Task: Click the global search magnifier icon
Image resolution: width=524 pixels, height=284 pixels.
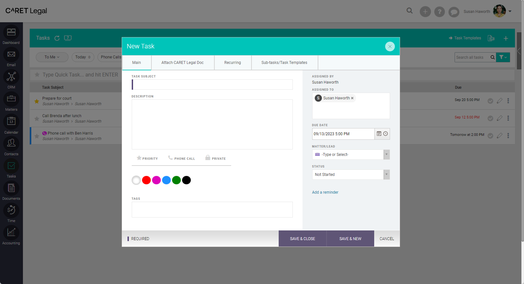Action: coord(410,11)
